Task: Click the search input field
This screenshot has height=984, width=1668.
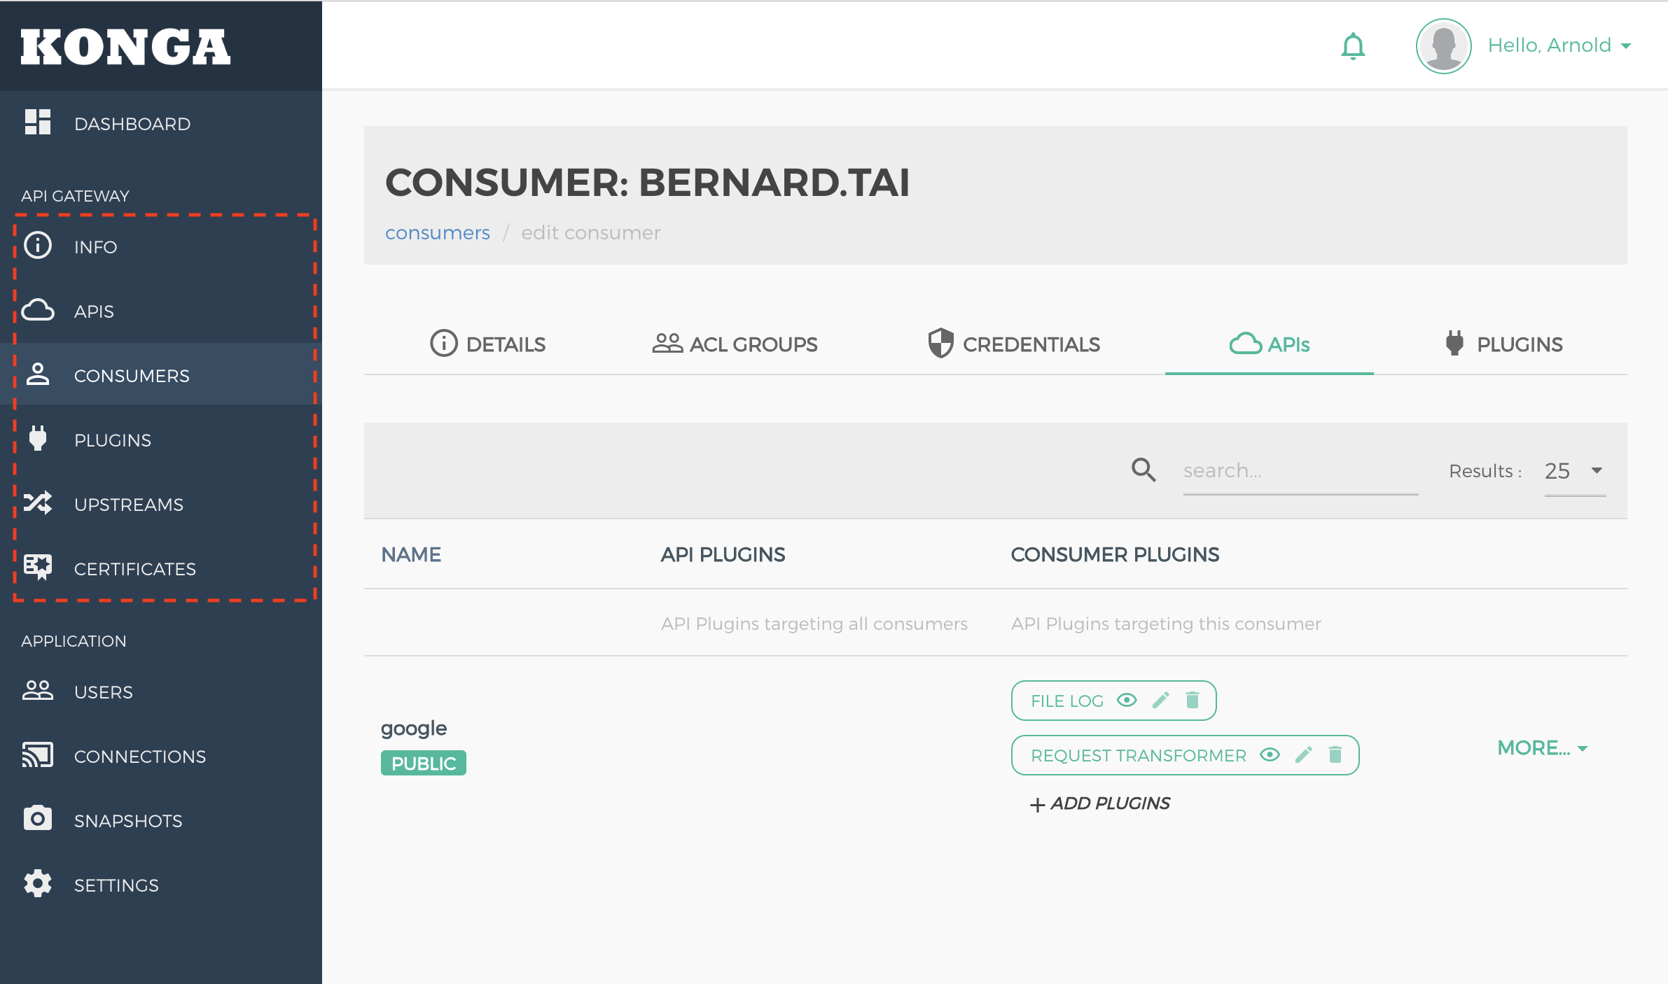Action: (x=1300, y=471)
